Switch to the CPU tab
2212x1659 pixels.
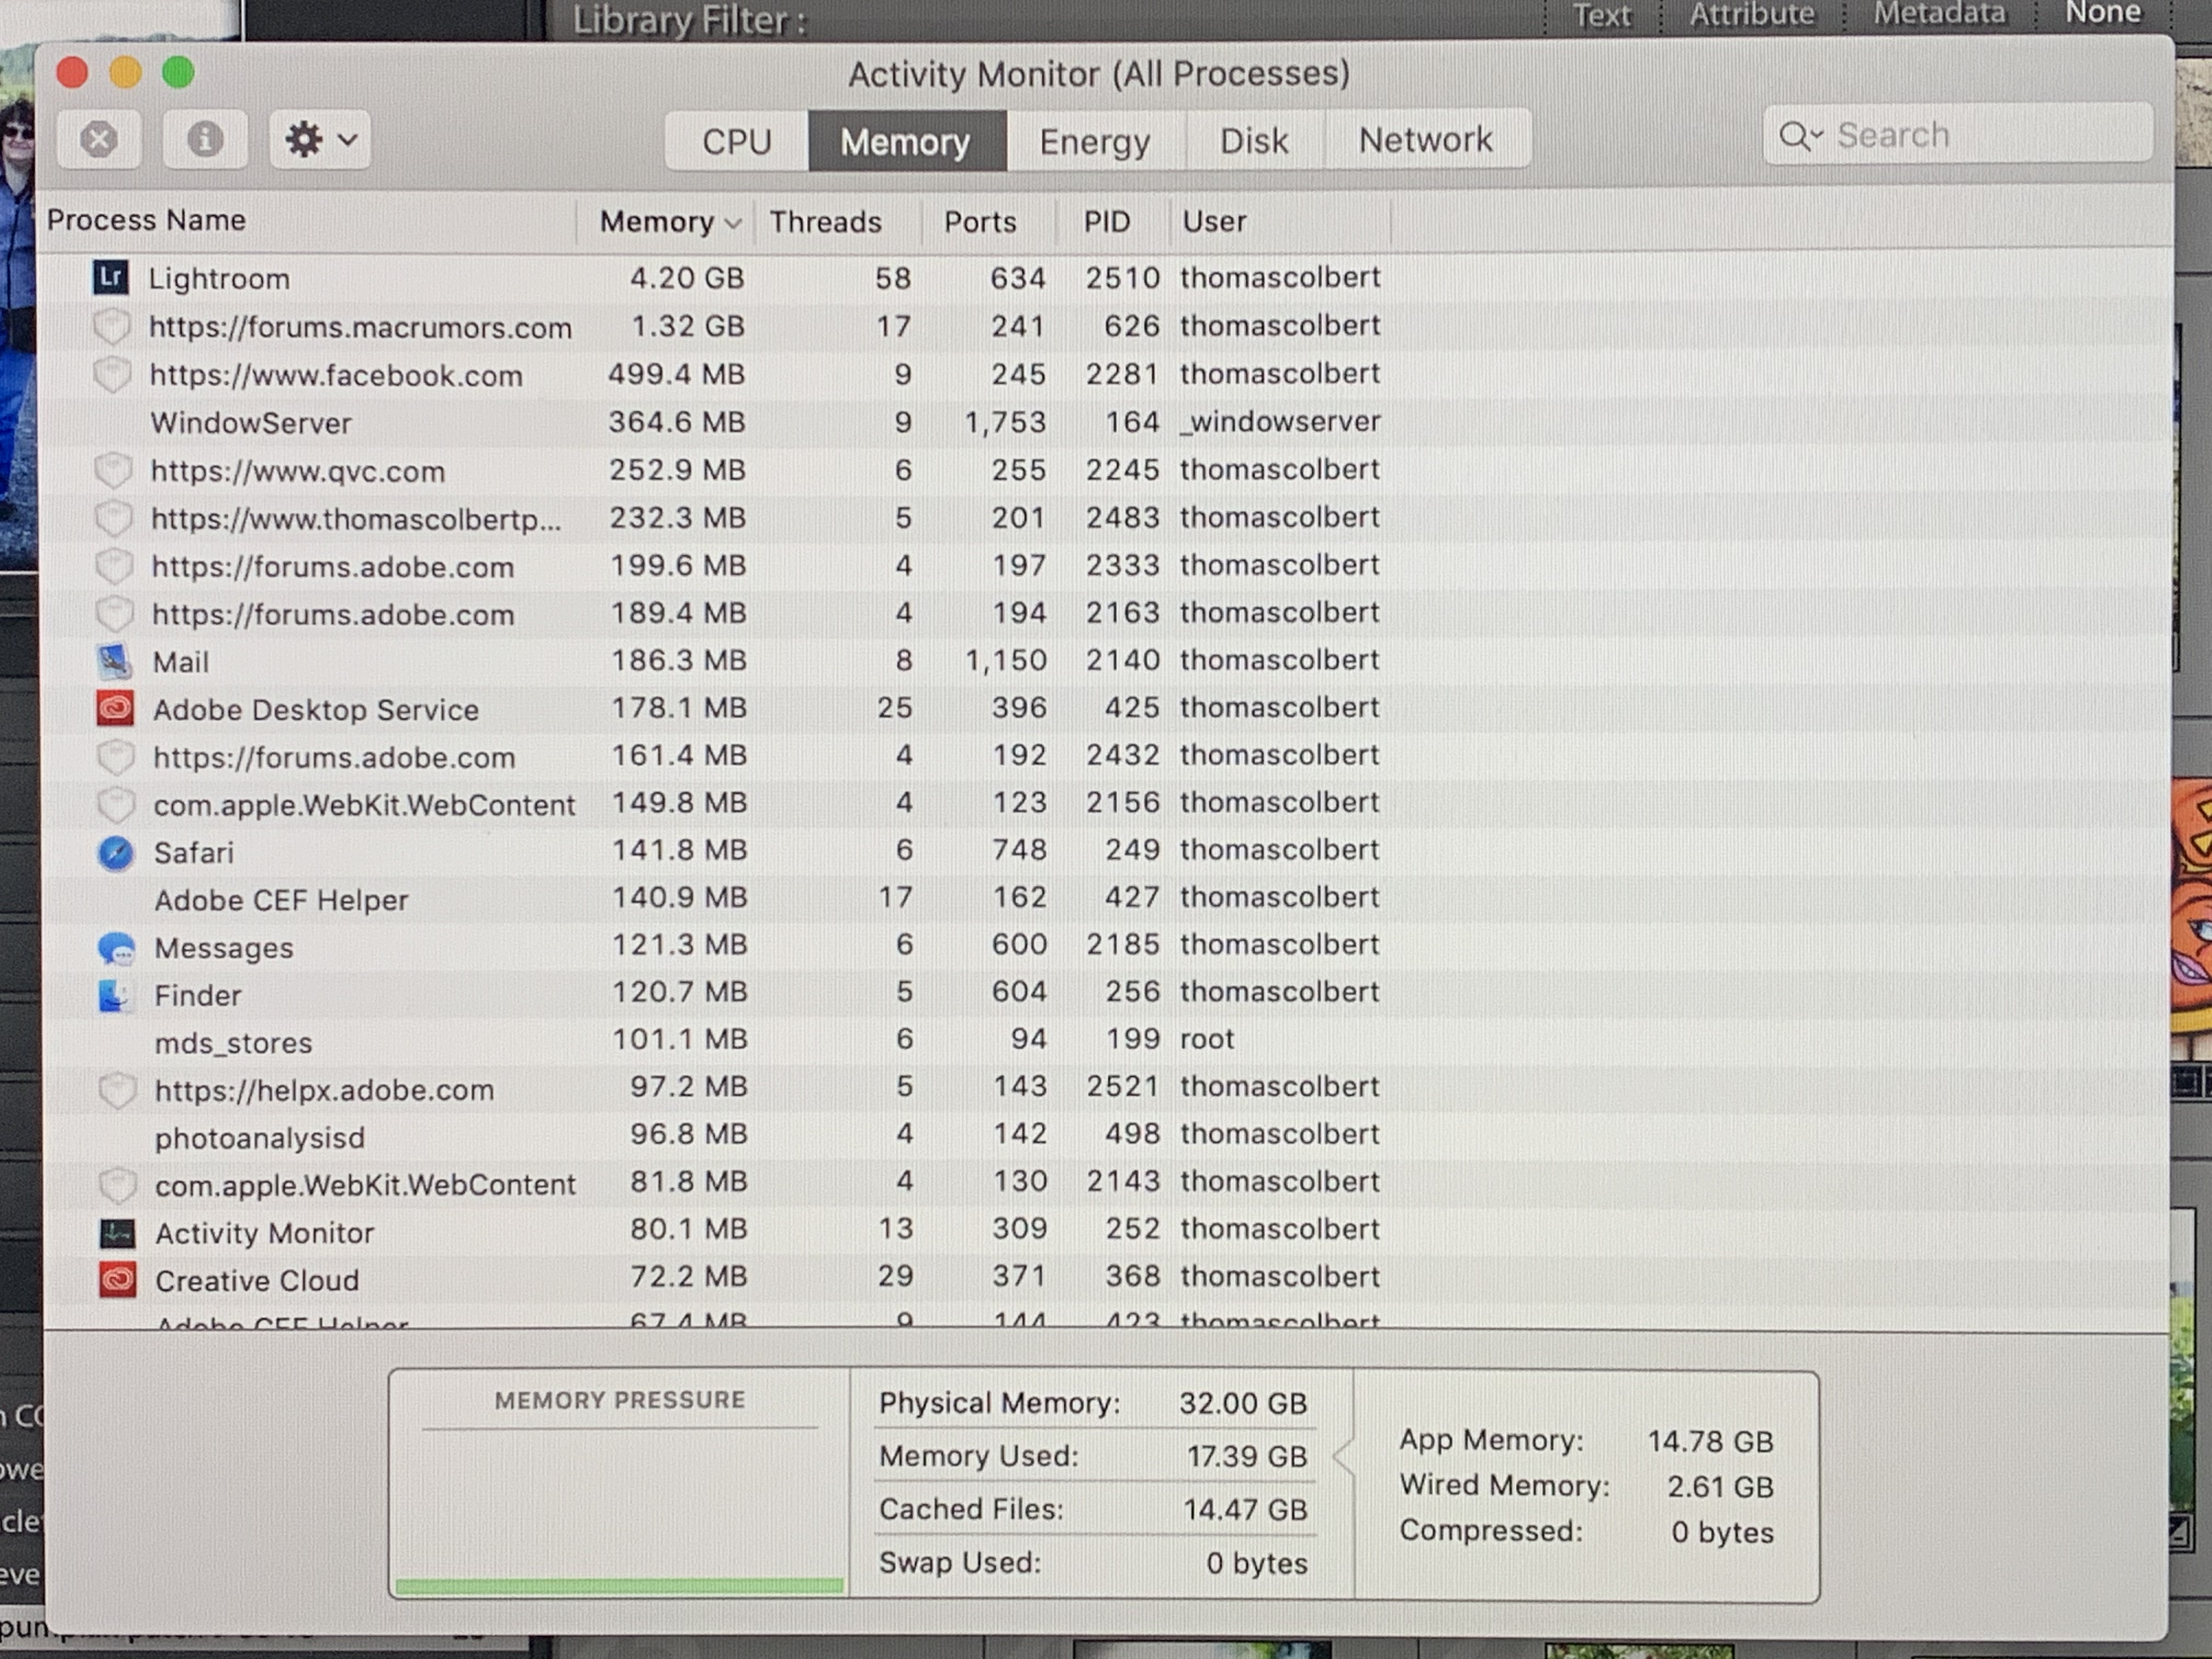[737, 141]
